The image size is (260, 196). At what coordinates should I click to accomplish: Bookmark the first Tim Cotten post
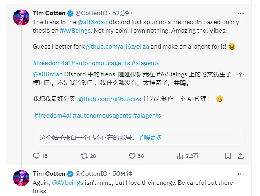click(228, 156)
